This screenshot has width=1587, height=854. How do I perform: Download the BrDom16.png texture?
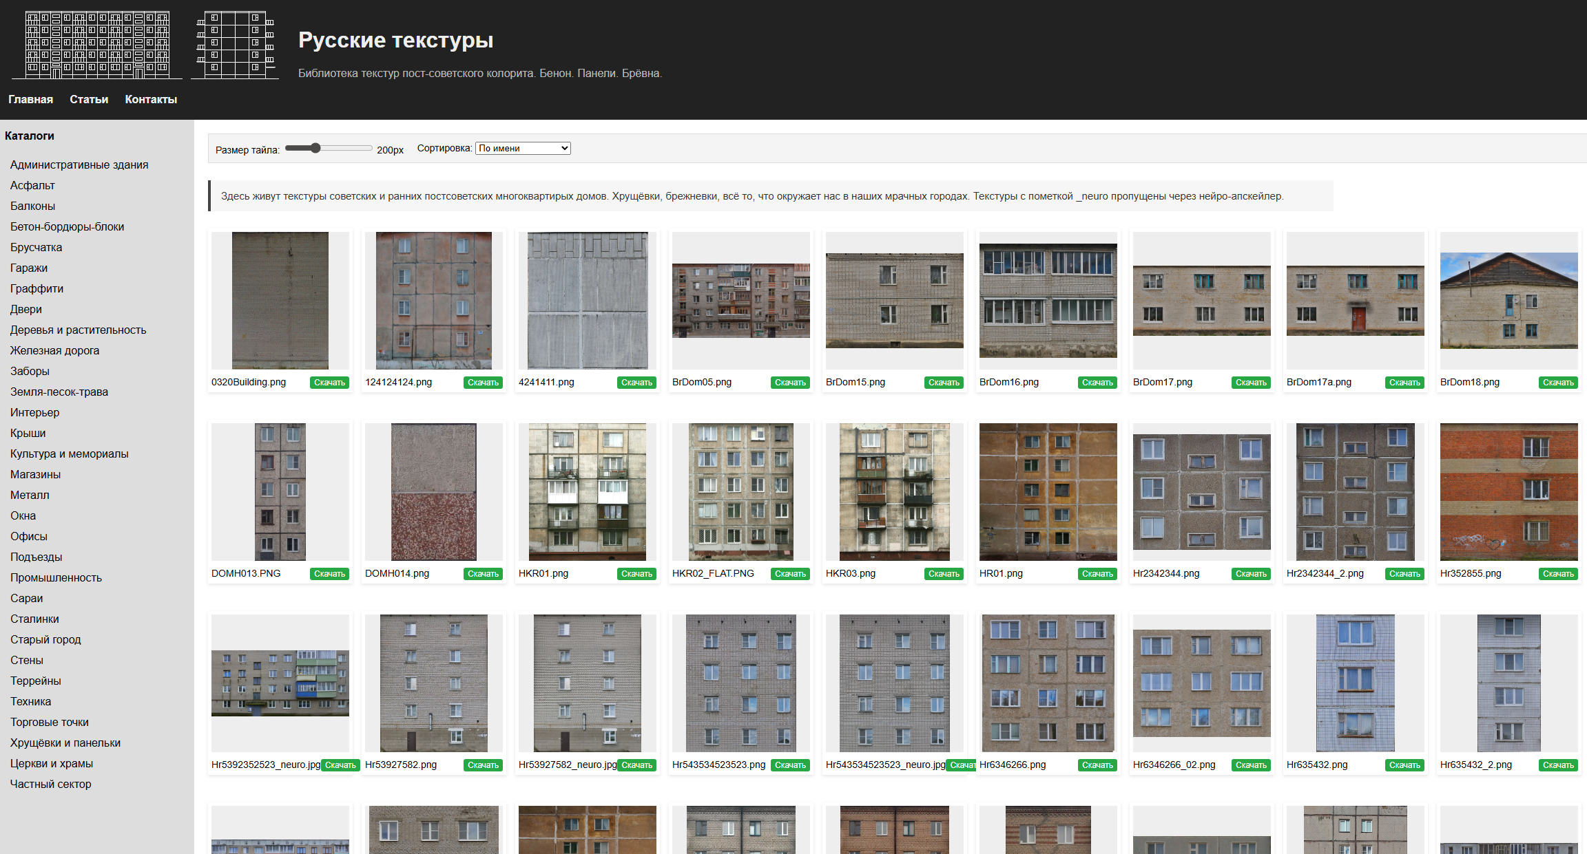pos(1097,383)
